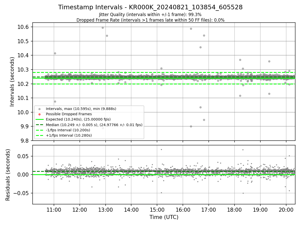Click legend entry 'Intervals, max (10.595s), min (9.888s)'
Viewport: 301px width, 226px height.
[x=81, y=109]
